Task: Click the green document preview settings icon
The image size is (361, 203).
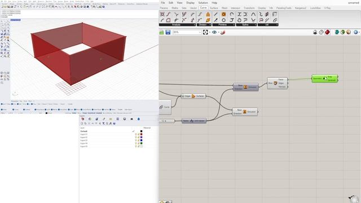Action: pyautogui.click(x=342, y=32)
